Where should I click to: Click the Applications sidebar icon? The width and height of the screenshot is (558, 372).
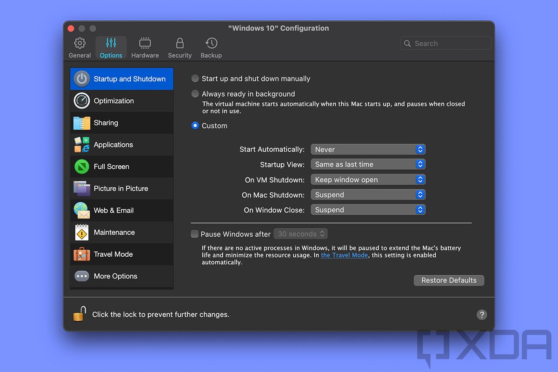(82, 145)
